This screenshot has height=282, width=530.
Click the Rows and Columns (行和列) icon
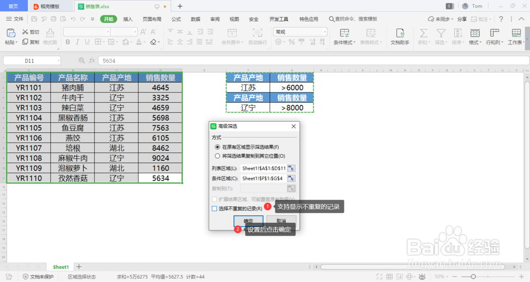click(494, 33)
